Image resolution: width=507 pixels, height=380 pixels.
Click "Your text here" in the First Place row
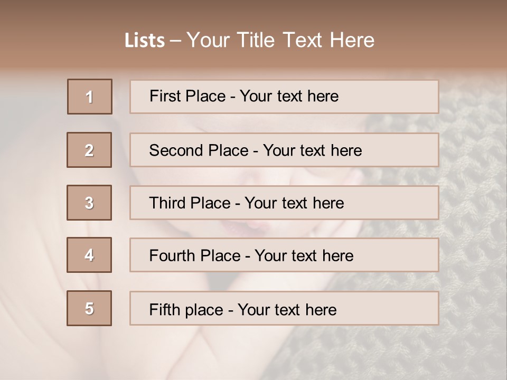(x=289, y=96)
